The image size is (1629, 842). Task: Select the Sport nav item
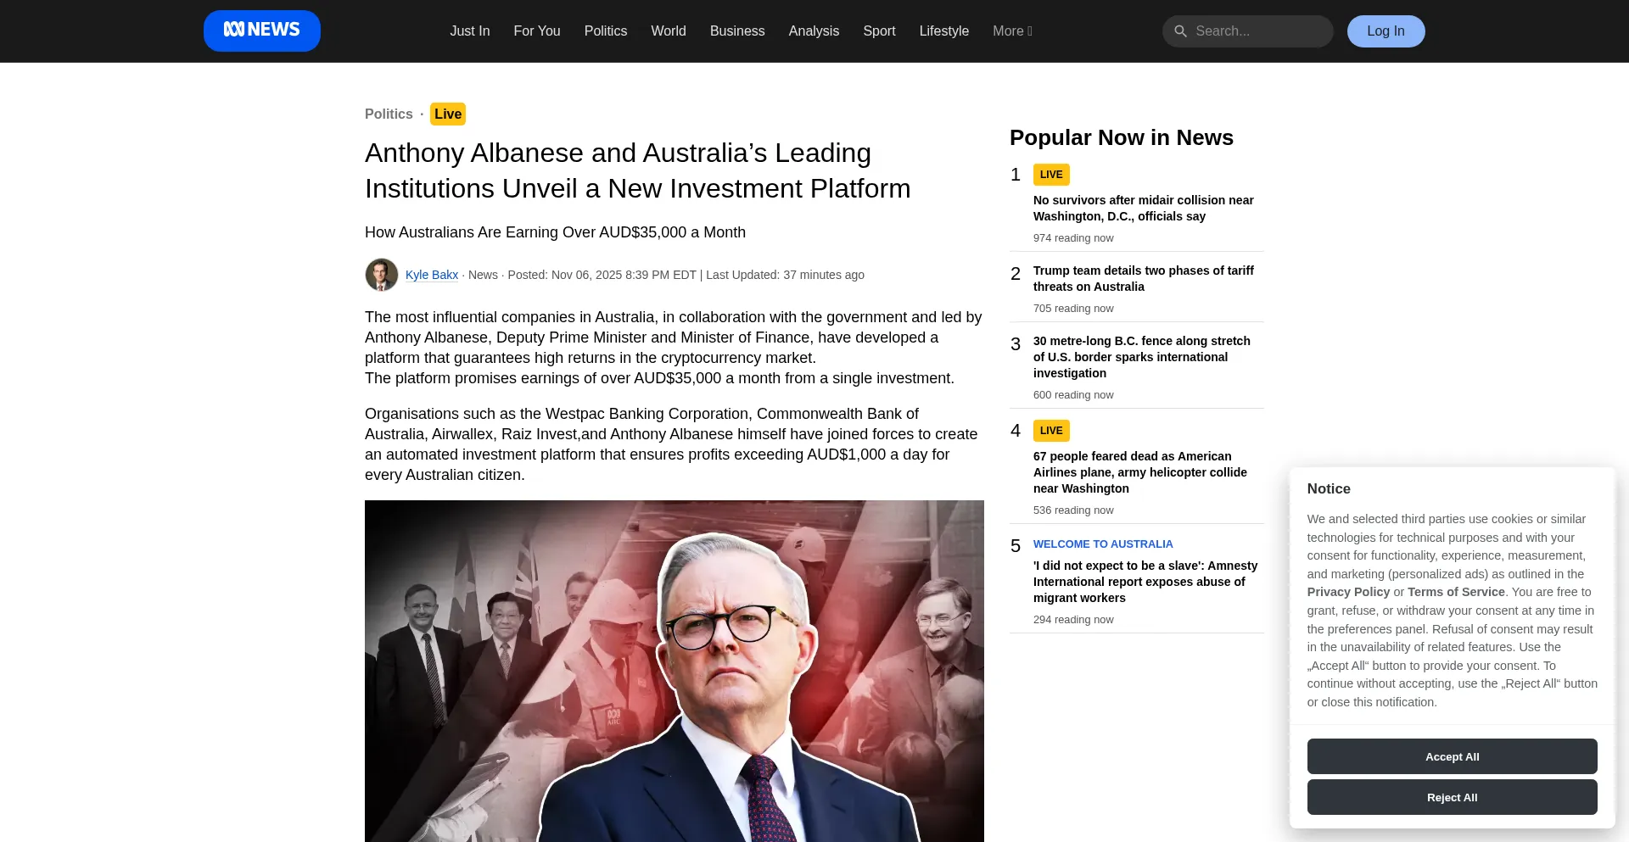point(879,31)
